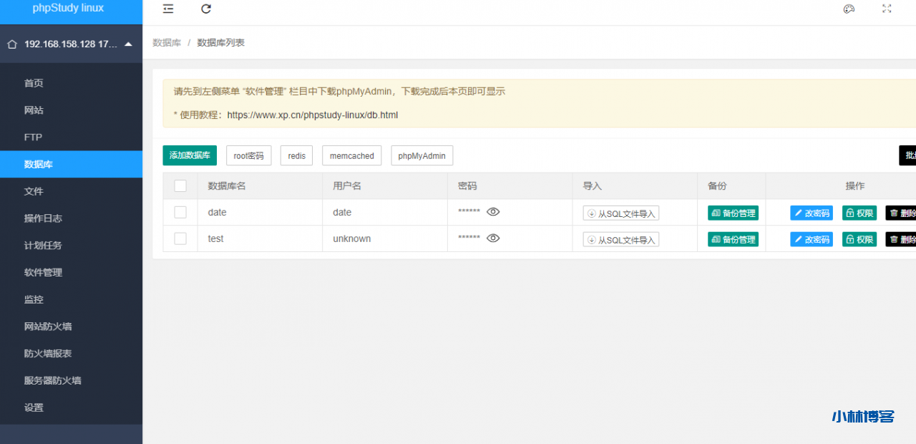This screenshot has width=916, height=444.
Task: Click the download icon in date's SQL import button
Action: pos(591,213)
